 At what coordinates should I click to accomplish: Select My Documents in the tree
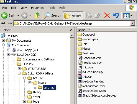22,41
